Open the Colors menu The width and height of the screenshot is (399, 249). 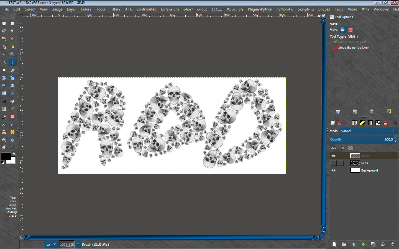point(86,9)
